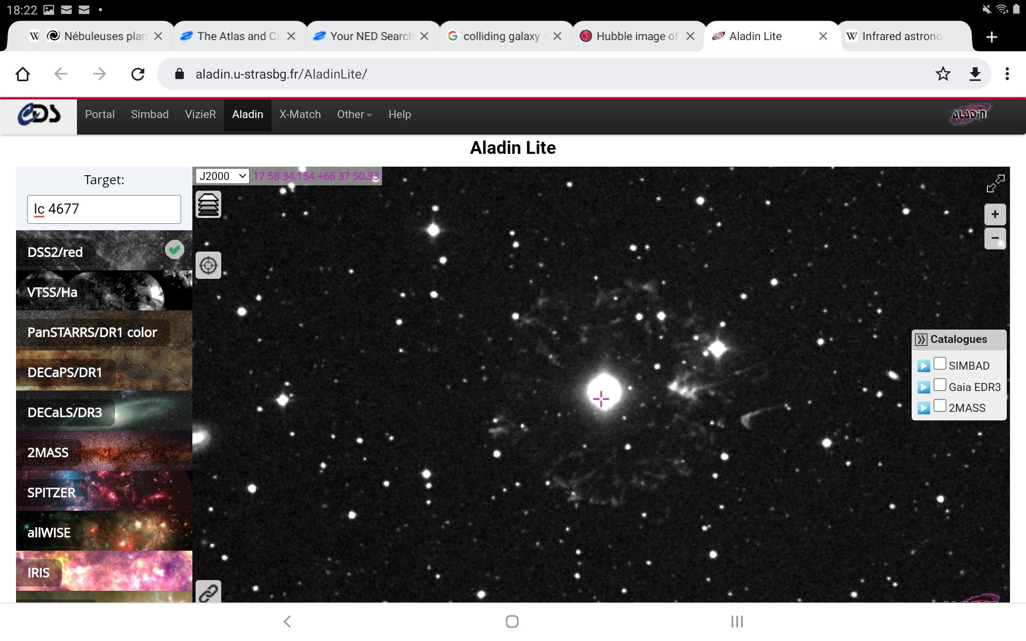Screen dimensions: 1026x641
Task: Select the DECaPS/DR1 survey thumbnail
Action: [x=104, y=370]
